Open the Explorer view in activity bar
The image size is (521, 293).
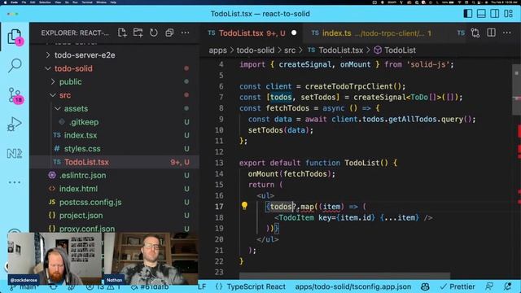(x=15, y=37)
